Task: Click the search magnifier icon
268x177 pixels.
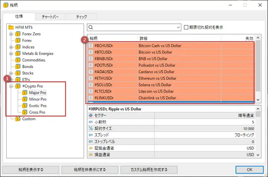Action: (x=91, y=27)
